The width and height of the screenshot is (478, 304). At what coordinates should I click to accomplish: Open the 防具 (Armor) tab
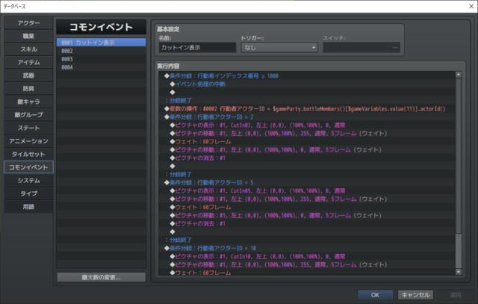28,88
